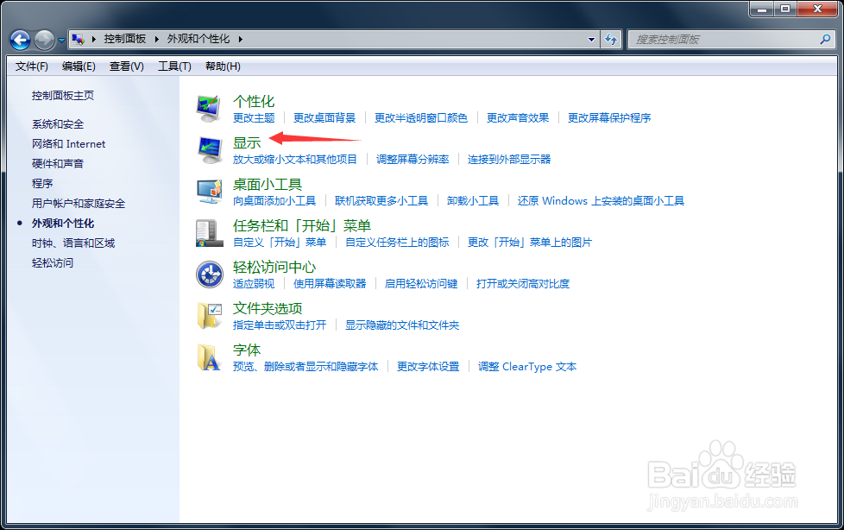Image resolution: width=844 pixels, height=530 pixels.
Task: Open 更改桌面背景 link
Action: [324, 118]
